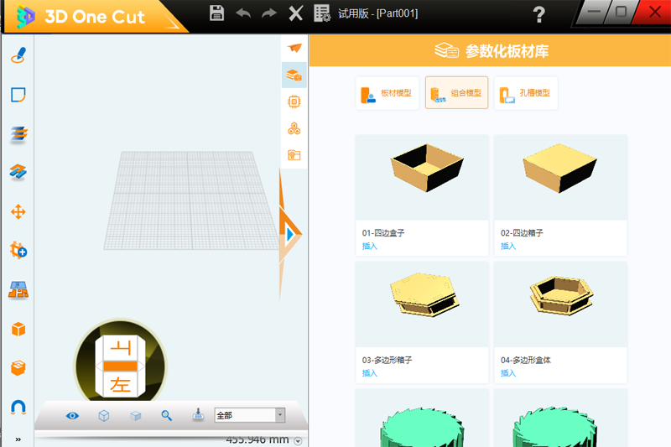Viewport: 671px width, 447px height.
Task: Select the sketch pen tool in sidebar
Action: click(18, 55)
